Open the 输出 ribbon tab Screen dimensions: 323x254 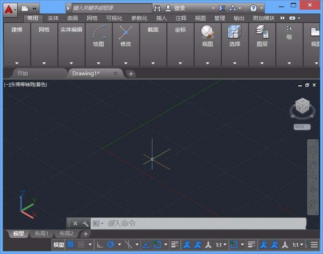point(239,18)
